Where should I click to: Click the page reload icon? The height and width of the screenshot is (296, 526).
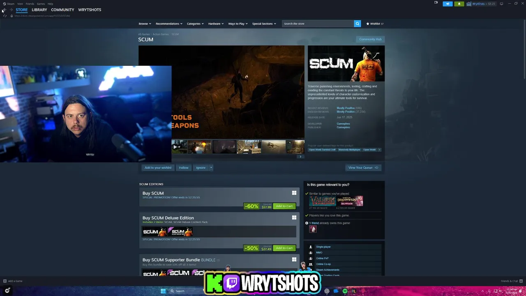(x=5, y=16)
